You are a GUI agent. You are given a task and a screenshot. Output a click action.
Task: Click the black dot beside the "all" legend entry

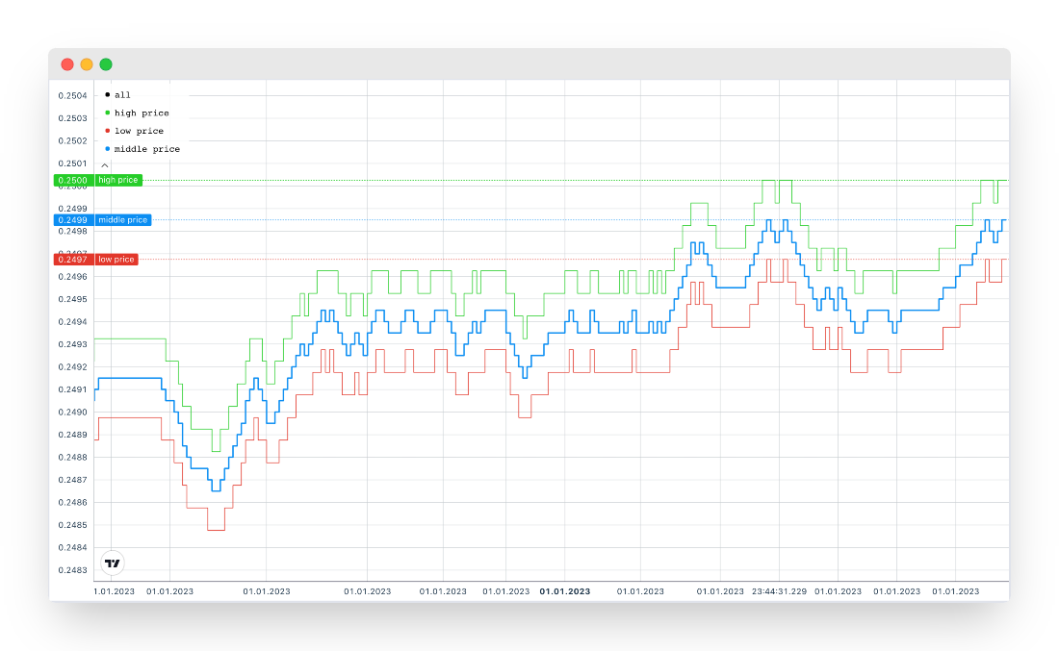coord(107,95)
